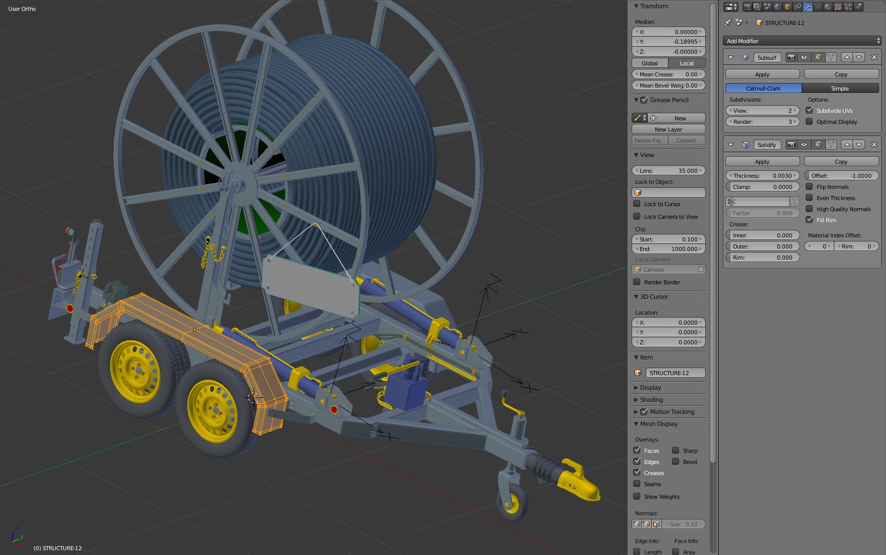Toggle Solidify modifier render camera icon

tap(791, 145)
